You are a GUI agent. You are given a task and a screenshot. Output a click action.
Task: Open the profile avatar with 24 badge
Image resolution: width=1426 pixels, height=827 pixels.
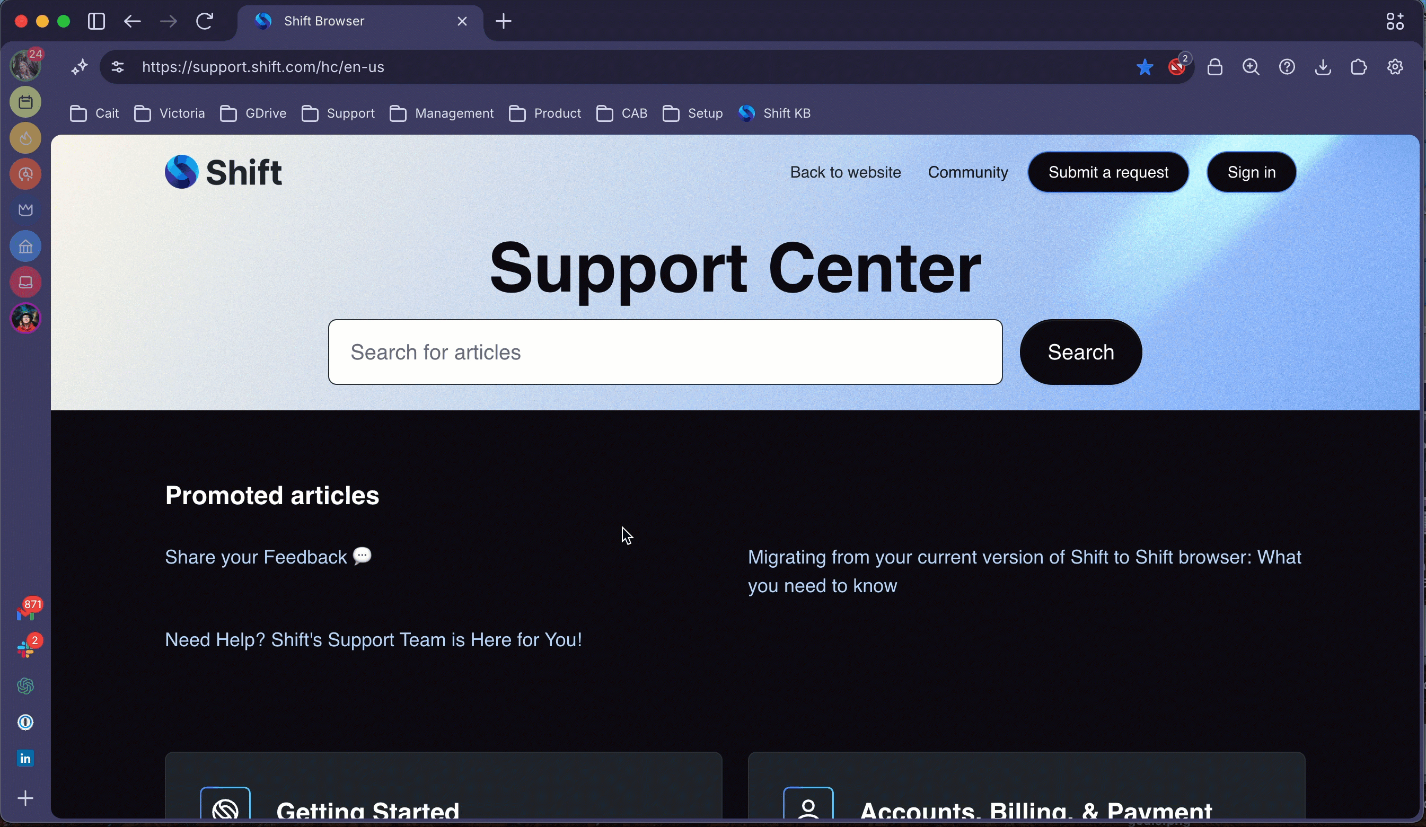pos(25,65)
